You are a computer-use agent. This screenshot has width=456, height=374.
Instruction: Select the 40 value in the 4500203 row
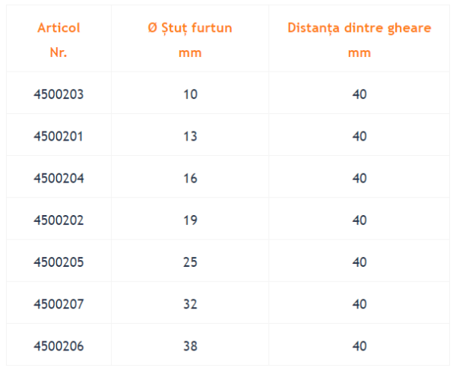[x=359, y=94]
